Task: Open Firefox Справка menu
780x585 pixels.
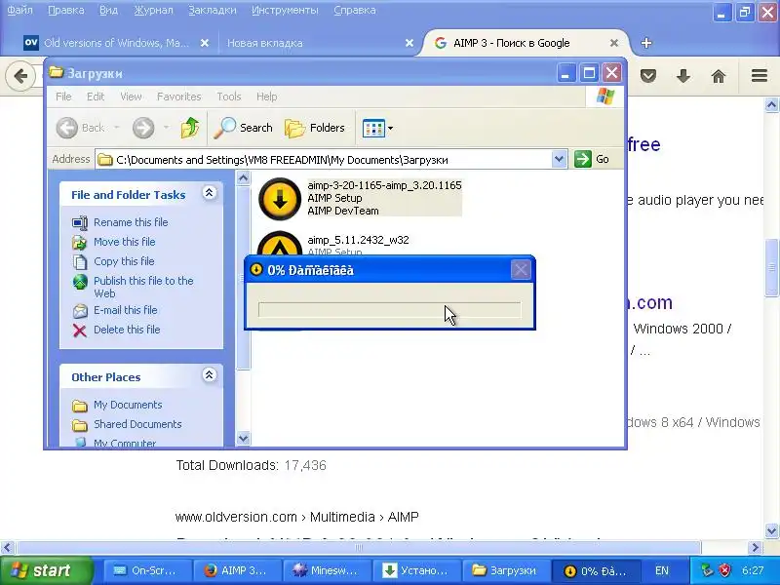Action: (x=355, y=10)
